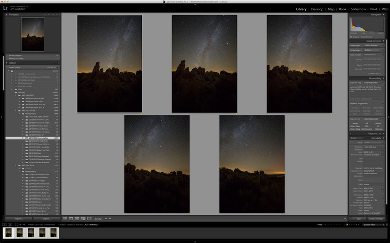Click the Export button
Viewport: 390px width, 243px height.
(46, 219)
